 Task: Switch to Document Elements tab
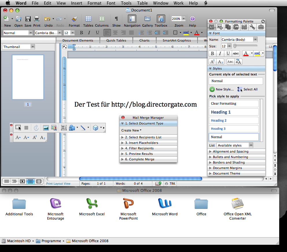78,40
